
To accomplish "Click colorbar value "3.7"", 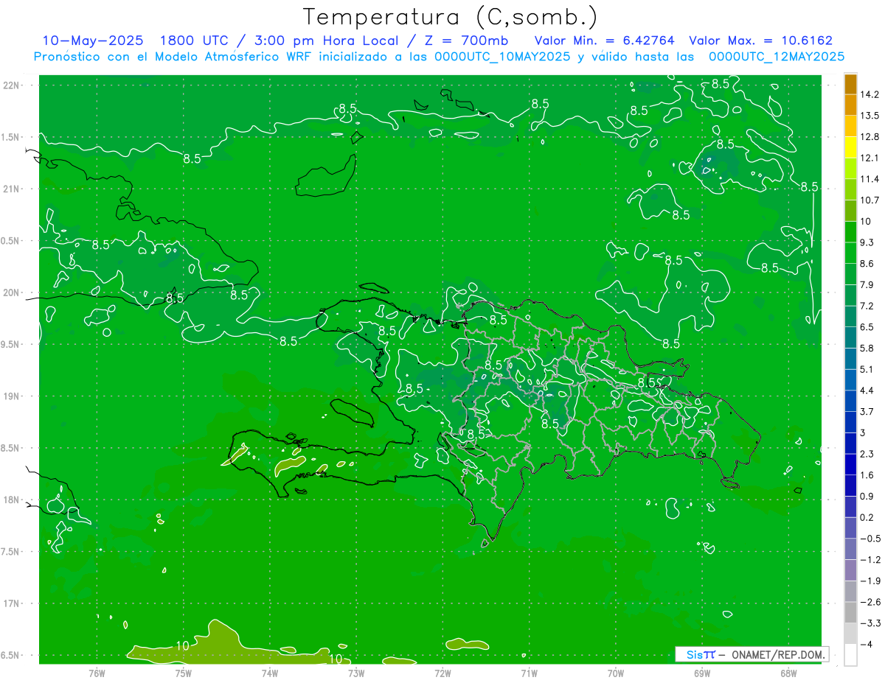I will pos(867,412).
